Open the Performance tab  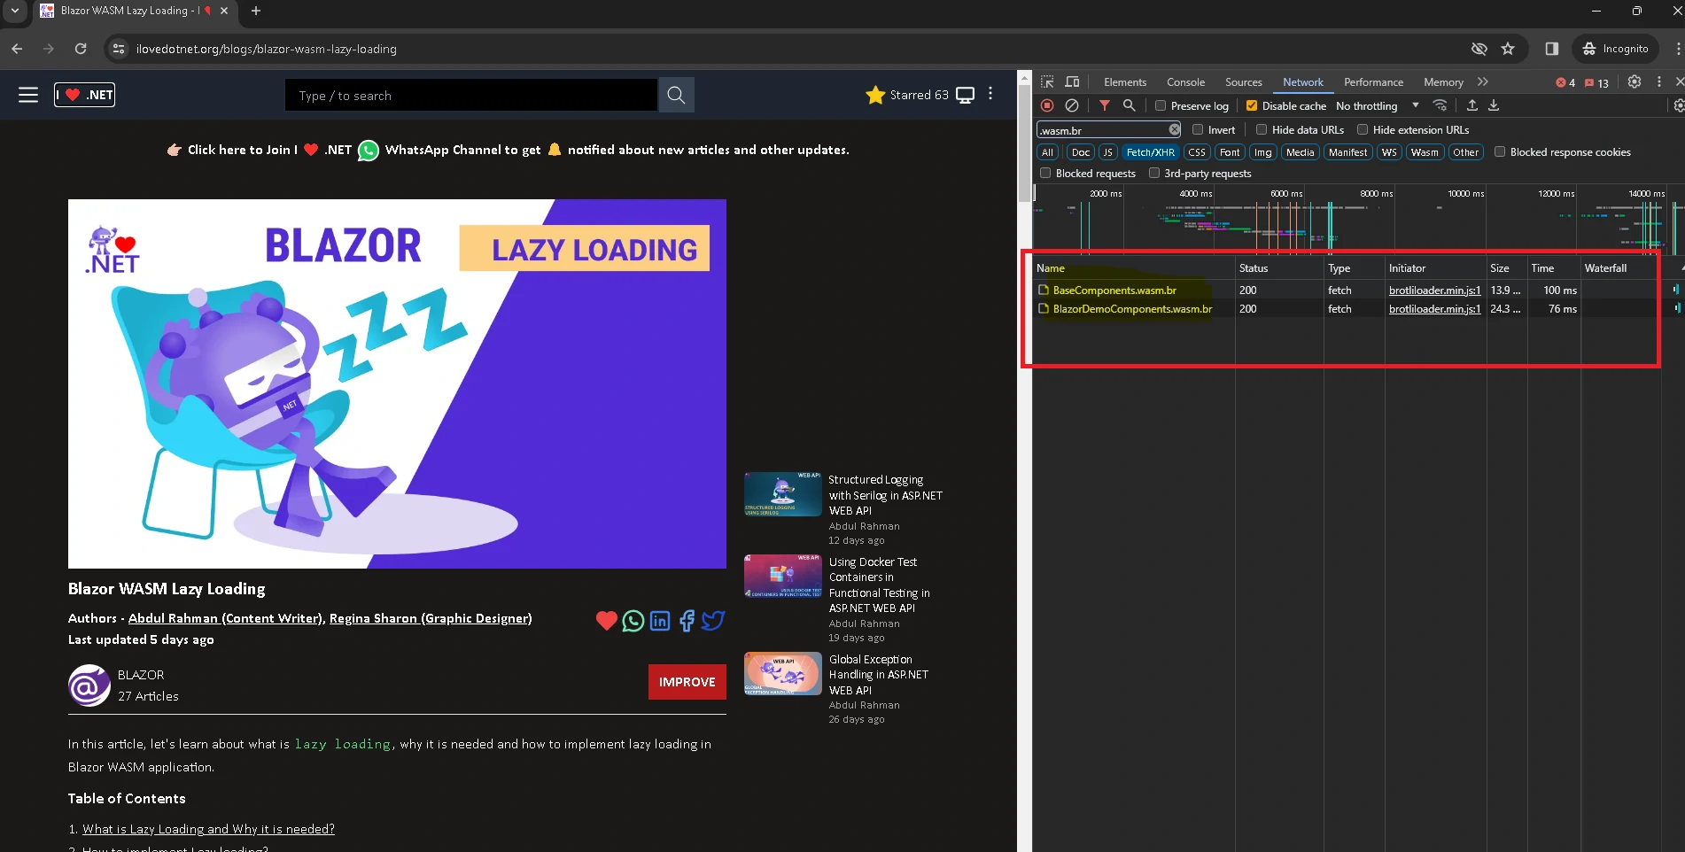pyautogui.click(x=1373, y=81)
